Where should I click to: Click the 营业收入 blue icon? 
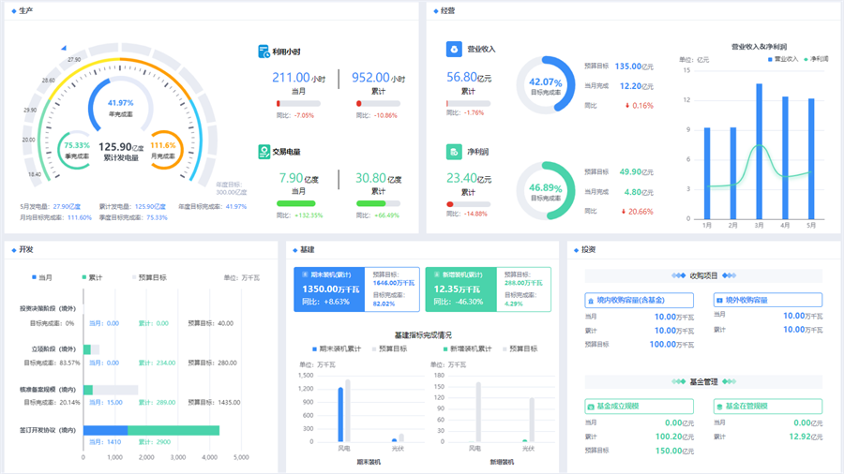[453, 50]
